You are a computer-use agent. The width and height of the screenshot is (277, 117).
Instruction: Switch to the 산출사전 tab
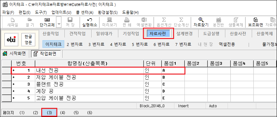(x=238, y=34)
